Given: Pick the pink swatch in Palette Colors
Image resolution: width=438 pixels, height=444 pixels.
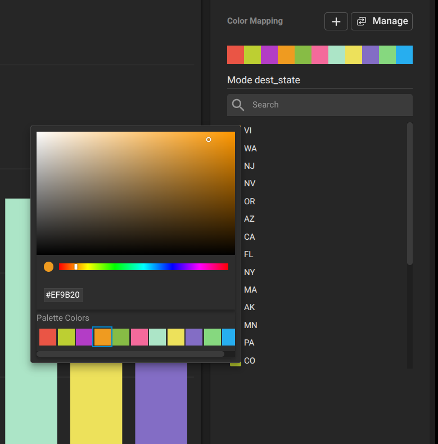Looking at the screenshot, I should tap(139, 337).
